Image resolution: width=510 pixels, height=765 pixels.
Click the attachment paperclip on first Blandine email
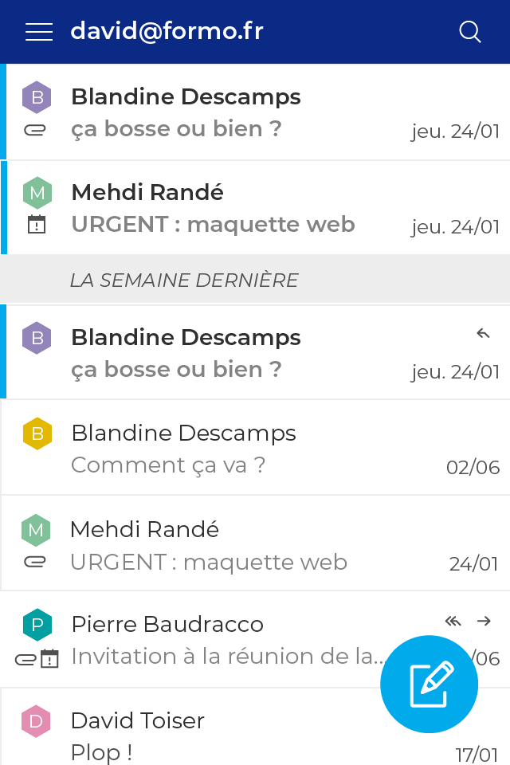(x=36, y=130)
